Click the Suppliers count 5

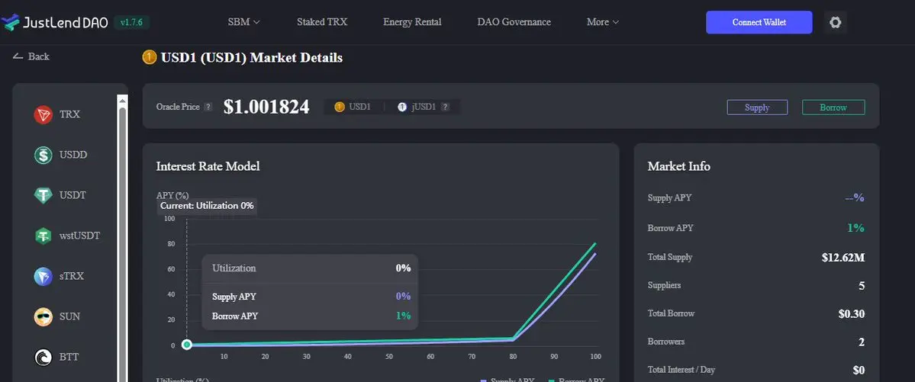tap(862, 286)
